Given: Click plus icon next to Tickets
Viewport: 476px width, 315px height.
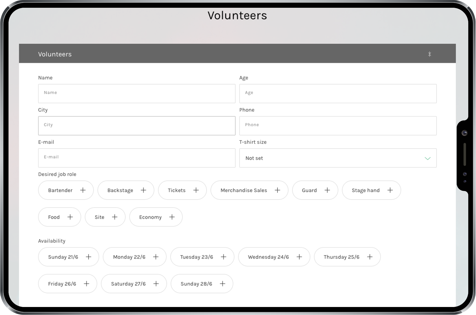Looking at the screenshot, I should [x=196, y=190].
